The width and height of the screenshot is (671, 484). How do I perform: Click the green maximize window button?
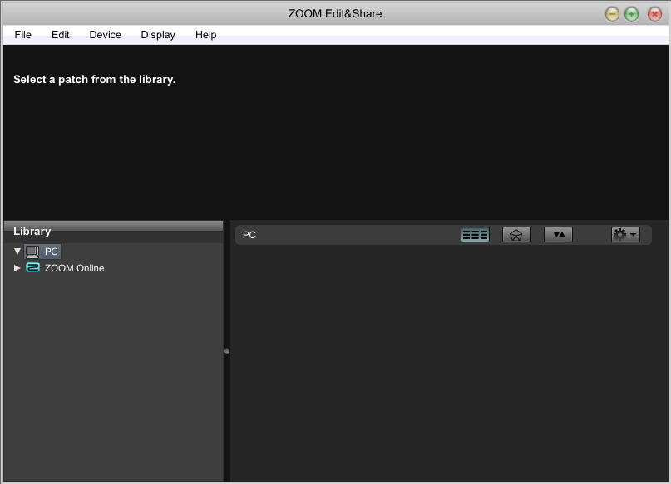(x=632, y=14)
